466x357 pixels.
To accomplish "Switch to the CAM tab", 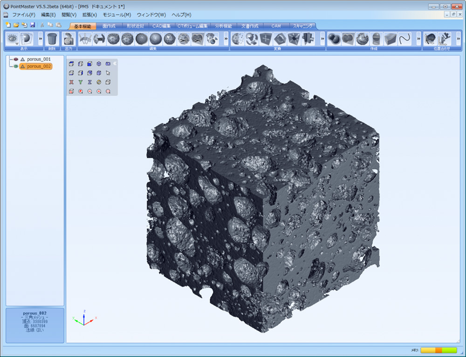I will 276,26.
